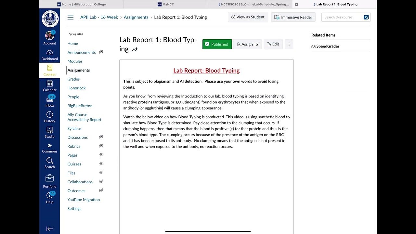Click the Hillsborough College logo

coord(50,19)
